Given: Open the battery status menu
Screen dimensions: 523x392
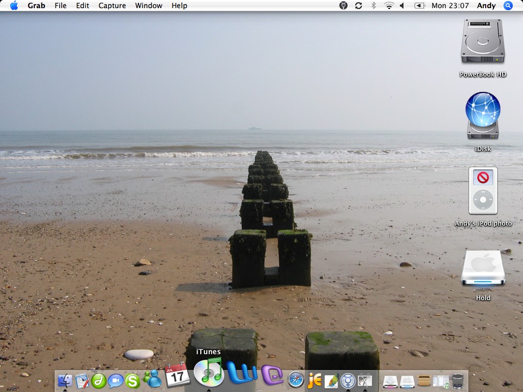Looking at the screenshot, I should [x=419, y=6].
